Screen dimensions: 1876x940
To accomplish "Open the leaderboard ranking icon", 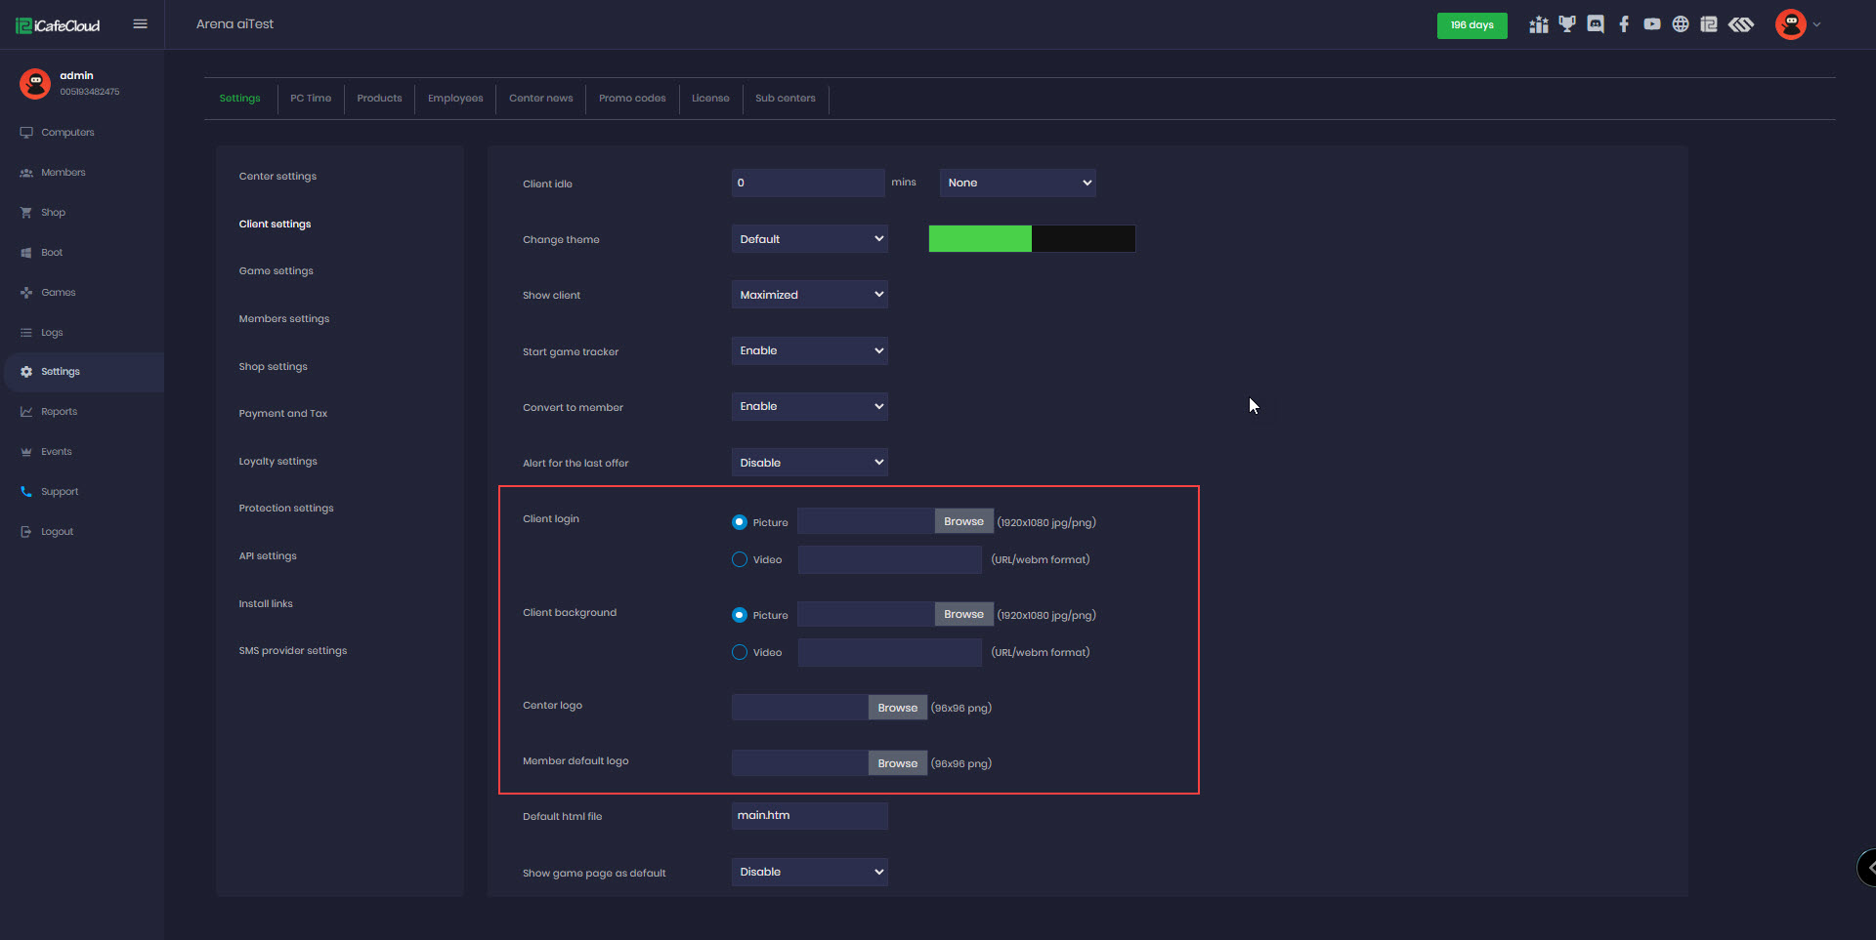I will [x=1539, y=24].
